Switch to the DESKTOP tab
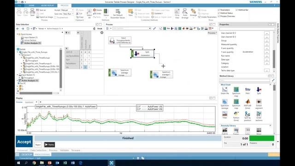This screenshot has width=295, height=166. click(x=27, y=154)
